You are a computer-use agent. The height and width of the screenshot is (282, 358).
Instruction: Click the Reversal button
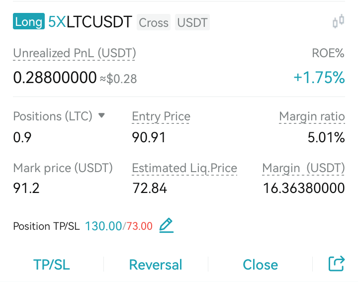pos(156,265)
